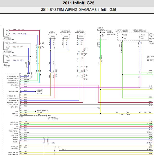Click the left tweeter speaker symbol
Image resolution: width=154 pixels, height=155 pixels.
[x=6, y=59]
